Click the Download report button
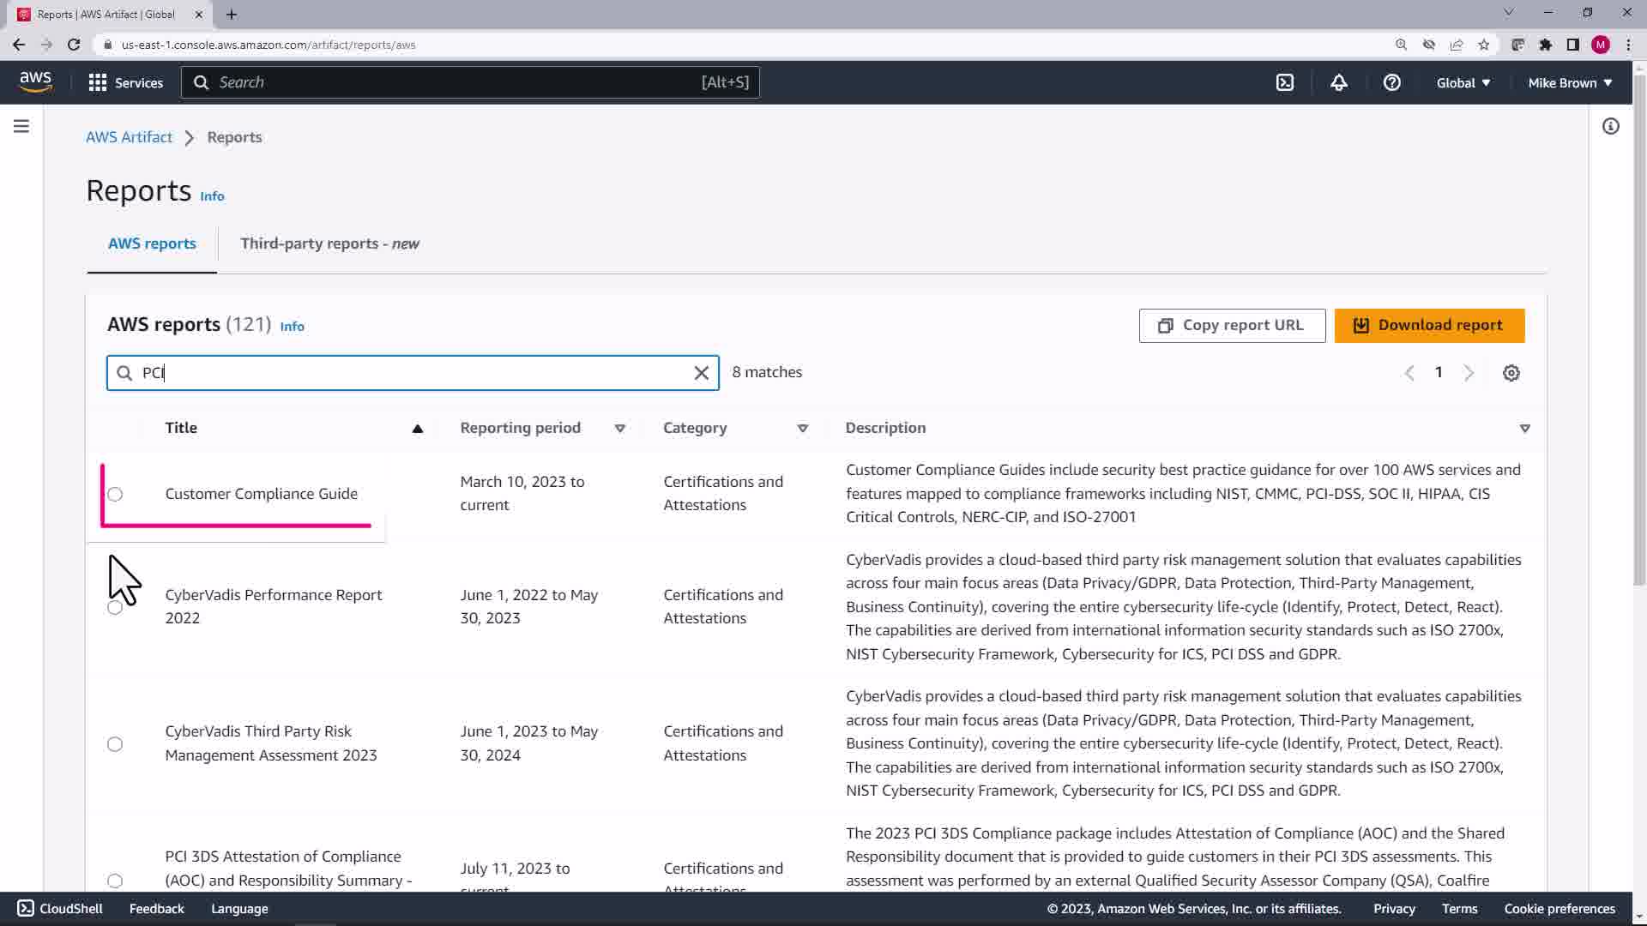Screen dimensions: 1647x926 pos(1428,326)
